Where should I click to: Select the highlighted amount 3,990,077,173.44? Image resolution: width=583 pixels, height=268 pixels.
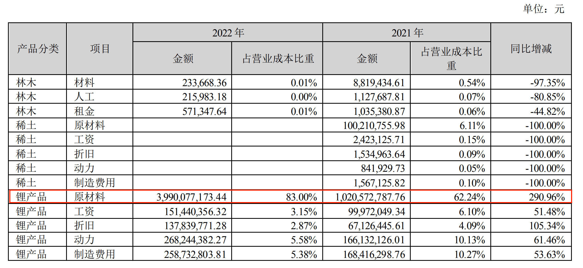point(191,197)
